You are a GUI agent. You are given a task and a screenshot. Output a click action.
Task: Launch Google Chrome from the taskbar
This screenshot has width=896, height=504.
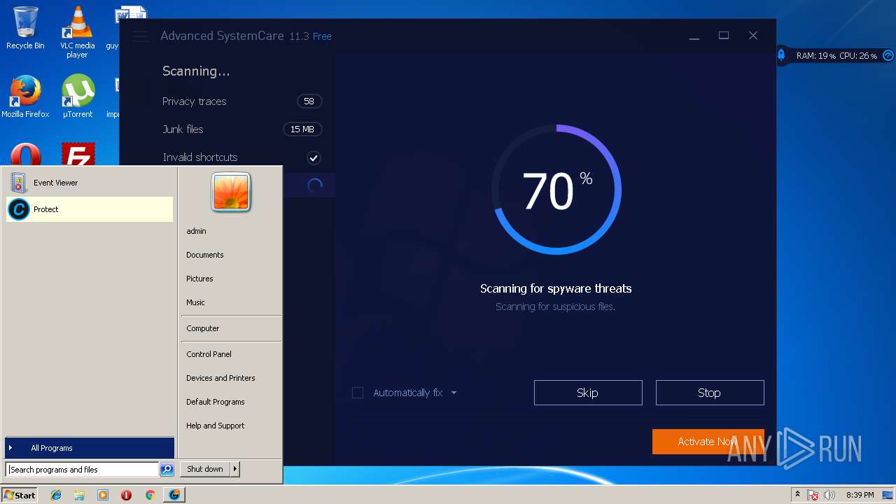[x=150, y=495]
